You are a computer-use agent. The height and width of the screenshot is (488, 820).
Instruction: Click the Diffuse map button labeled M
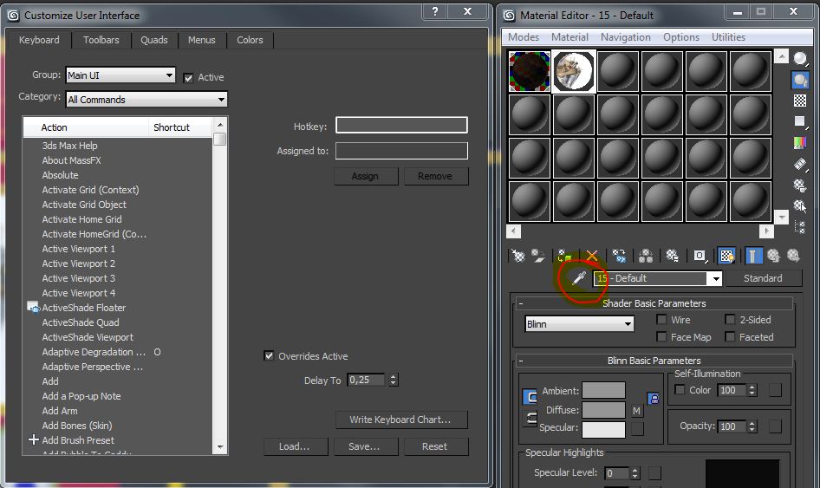[636, 411]
